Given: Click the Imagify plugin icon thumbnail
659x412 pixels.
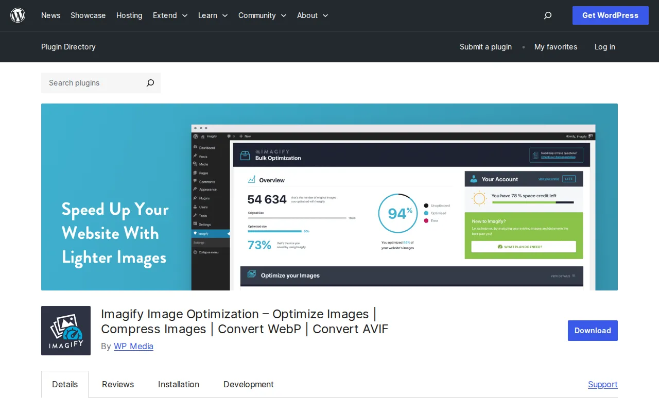Looking at the screenshot, I should coord(66,331).
